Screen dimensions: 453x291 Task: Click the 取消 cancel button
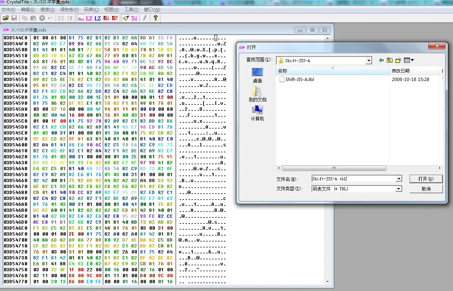[x=426, y=189]
